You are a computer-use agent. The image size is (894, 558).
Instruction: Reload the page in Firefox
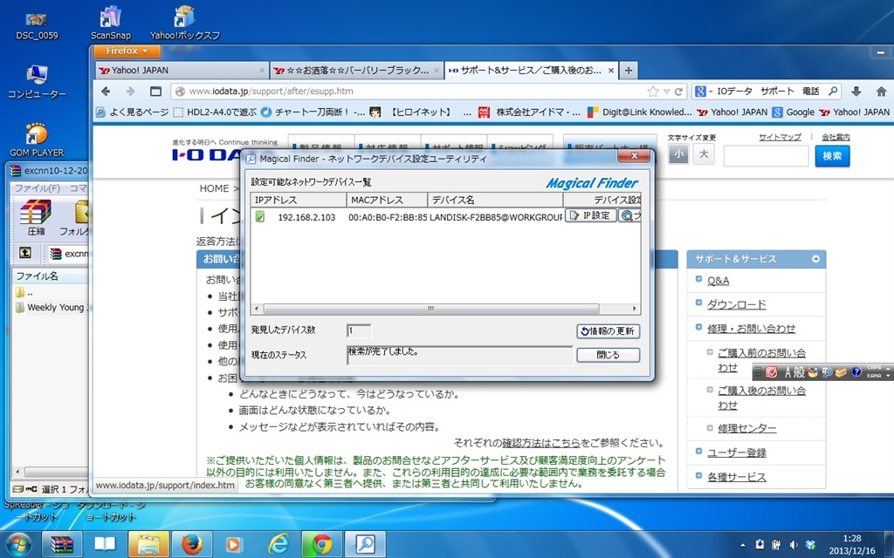[x=678, y=91]
